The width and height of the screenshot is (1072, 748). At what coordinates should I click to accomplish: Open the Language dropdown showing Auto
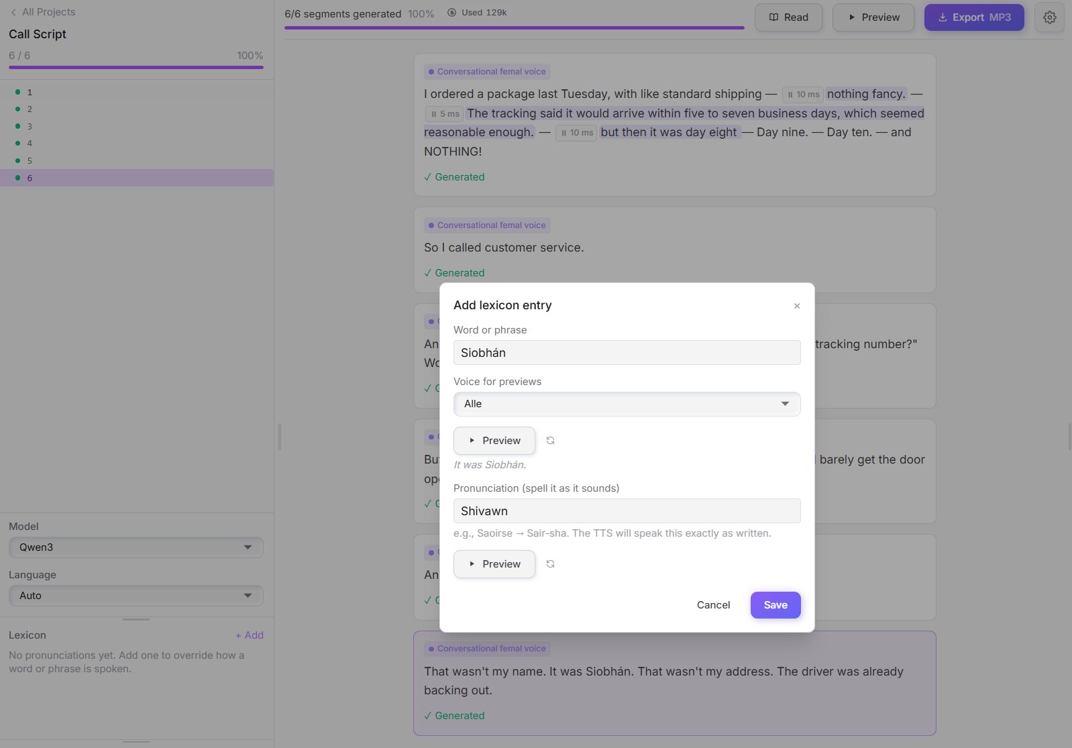(x=136, y=596)
